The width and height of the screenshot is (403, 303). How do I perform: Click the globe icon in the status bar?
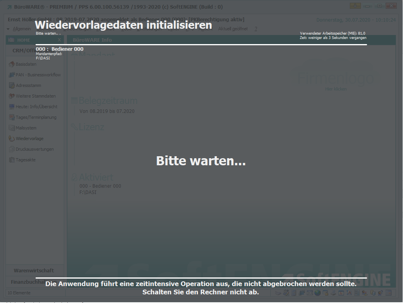pyautogui.click(x=317, y=293)
